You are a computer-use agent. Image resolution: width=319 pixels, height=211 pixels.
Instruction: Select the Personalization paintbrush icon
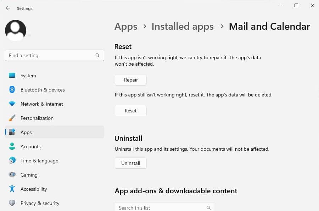[x=12, y=118]
